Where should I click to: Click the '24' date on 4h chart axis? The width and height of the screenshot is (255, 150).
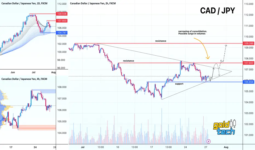35,147
